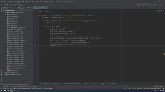Viewport: 165px width, 92px height.
Task: Go to the next highlighted error arrow
Action: tap(164, 11)
